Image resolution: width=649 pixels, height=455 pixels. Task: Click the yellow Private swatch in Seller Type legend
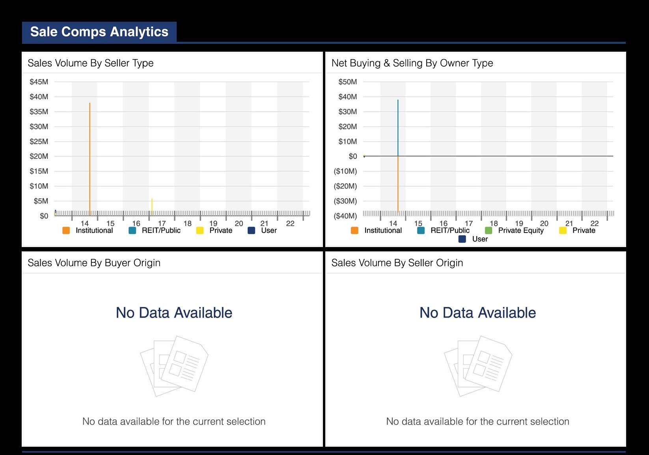(x=200, y=230)
